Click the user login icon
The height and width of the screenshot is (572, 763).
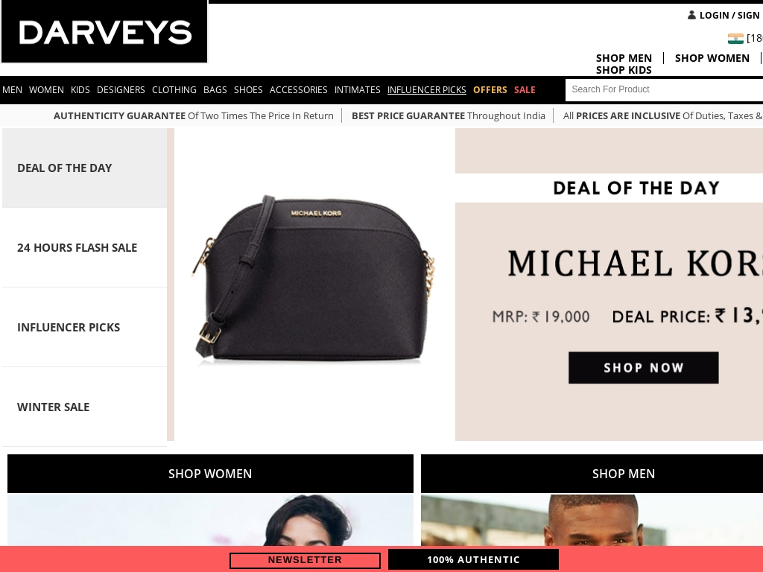(691, 15)
